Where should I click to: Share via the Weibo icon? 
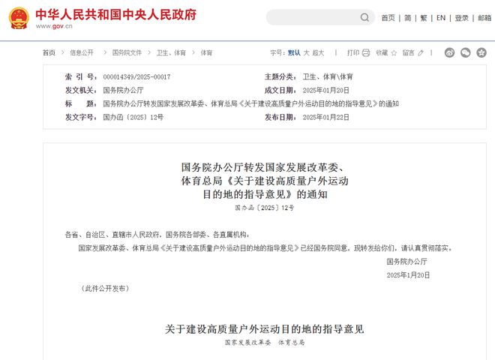point(449,52)
